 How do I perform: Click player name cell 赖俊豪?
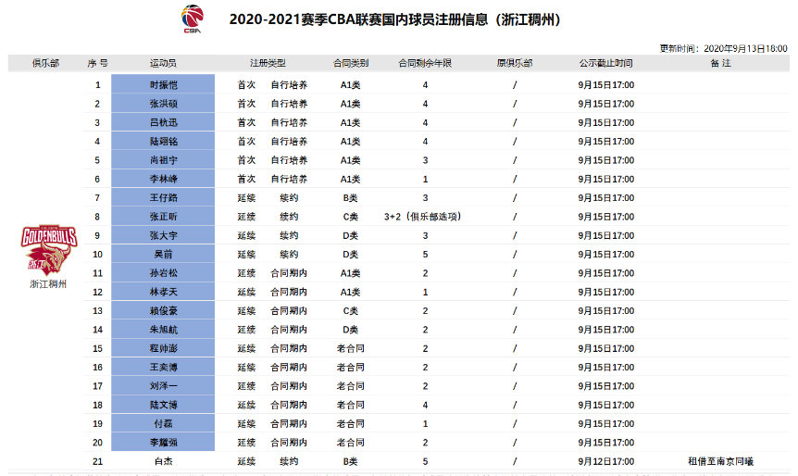click(x=163, y=311)
